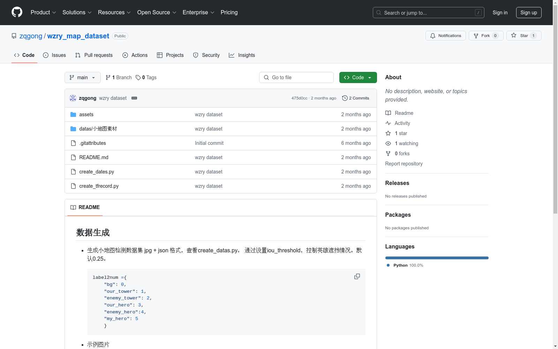The width and height of the screenshot is (558, 349).
Task: Open the Product dropdown menu
Action: [x=43, y=13]
